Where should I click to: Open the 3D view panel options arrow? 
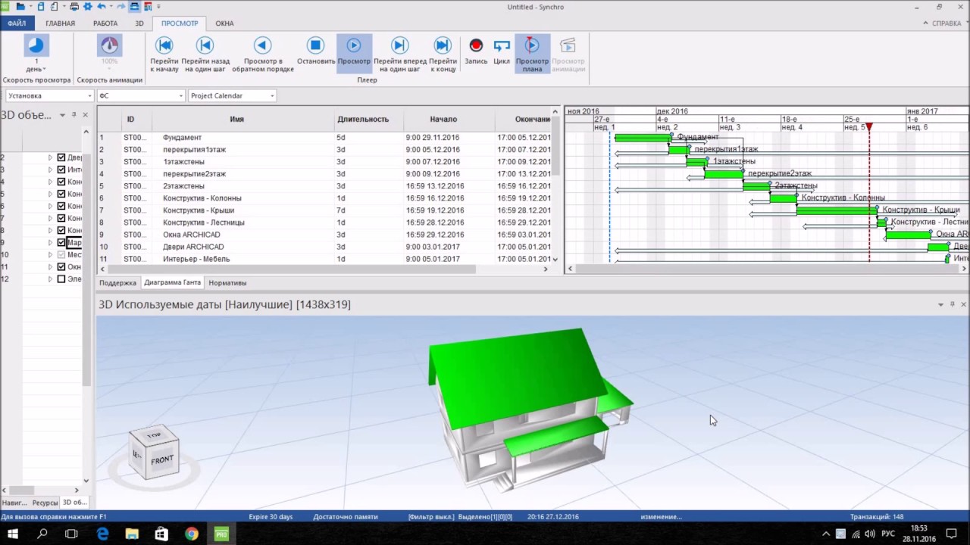point(940,304)
